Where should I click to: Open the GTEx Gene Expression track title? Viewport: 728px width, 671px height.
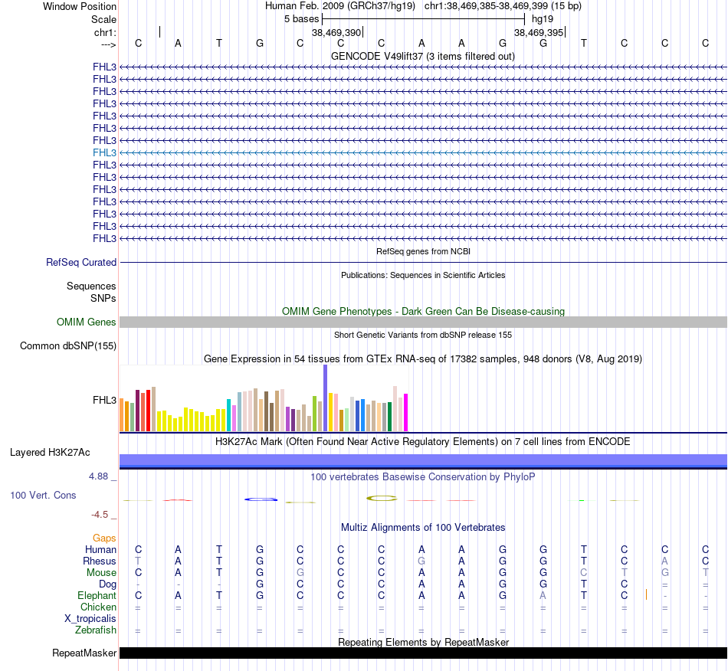pyautogui.click(x=423, y=358)
